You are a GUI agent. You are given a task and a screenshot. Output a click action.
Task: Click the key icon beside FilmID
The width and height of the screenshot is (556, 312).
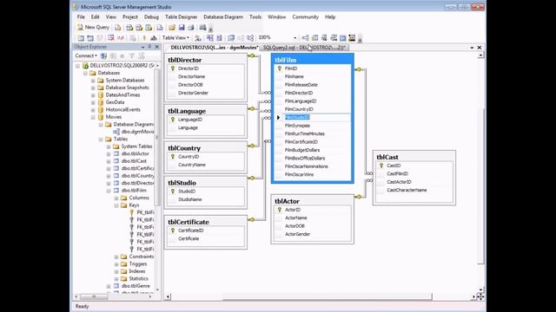click(280, 68)
